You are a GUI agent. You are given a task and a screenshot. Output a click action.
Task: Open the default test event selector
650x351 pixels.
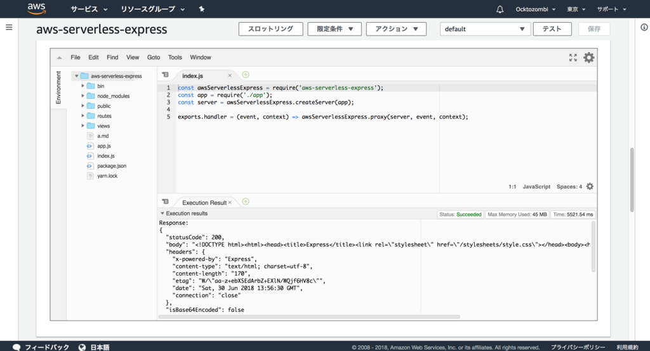pyautogui.click(x=485, y=29)
